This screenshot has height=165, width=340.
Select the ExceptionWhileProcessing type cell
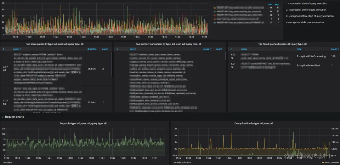[x=311, y=56]
